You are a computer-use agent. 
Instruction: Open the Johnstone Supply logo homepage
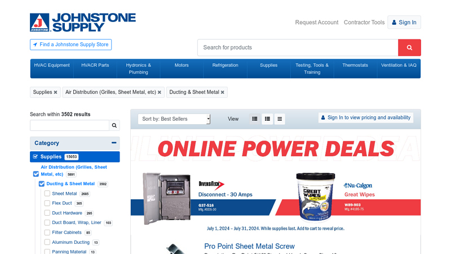tap(82, 23)
